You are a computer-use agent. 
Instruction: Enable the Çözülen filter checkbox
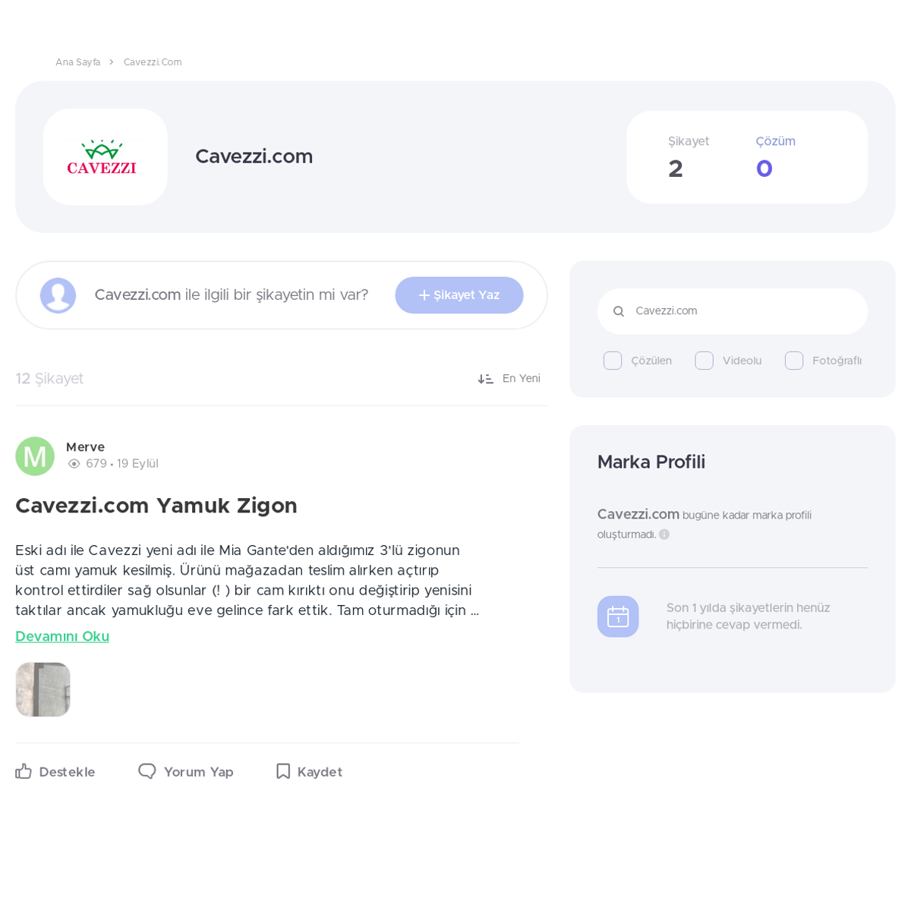click(x=613, y=361)
